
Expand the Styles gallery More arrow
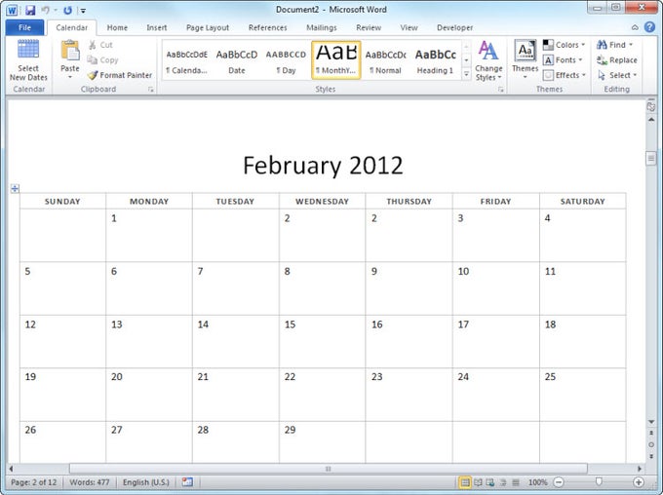coord(466,75)
